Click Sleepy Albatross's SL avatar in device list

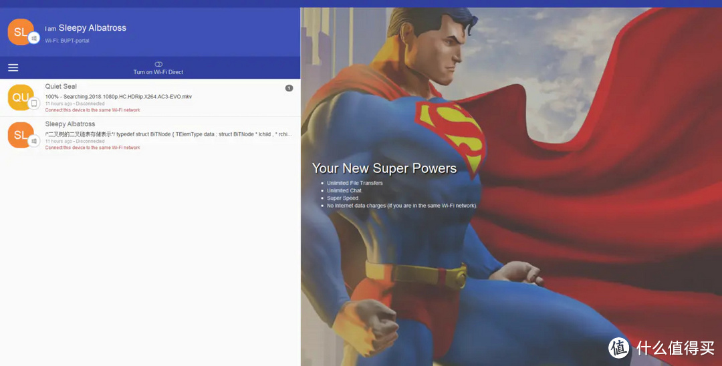coord(21,135)
